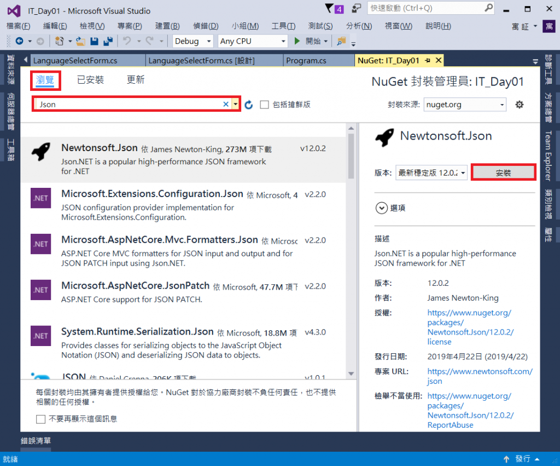Click the Quick Launch input field
The image size is (560, 466).
pyautogui.click(x=425, y=8)
